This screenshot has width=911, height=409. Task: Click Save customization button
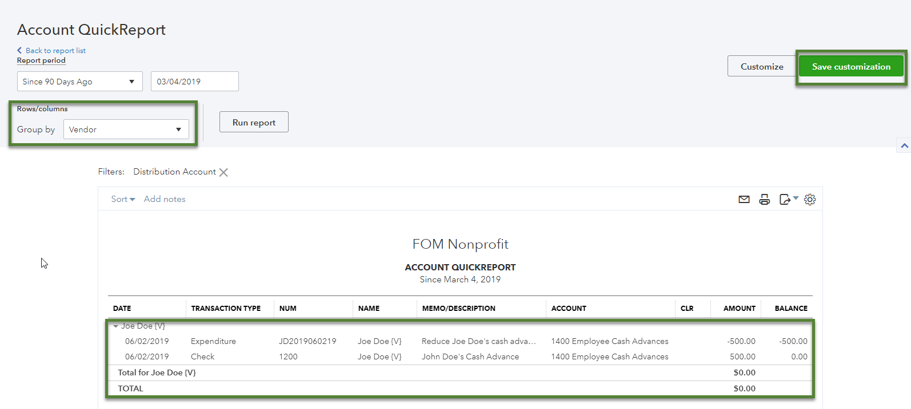tap(851, 66)
